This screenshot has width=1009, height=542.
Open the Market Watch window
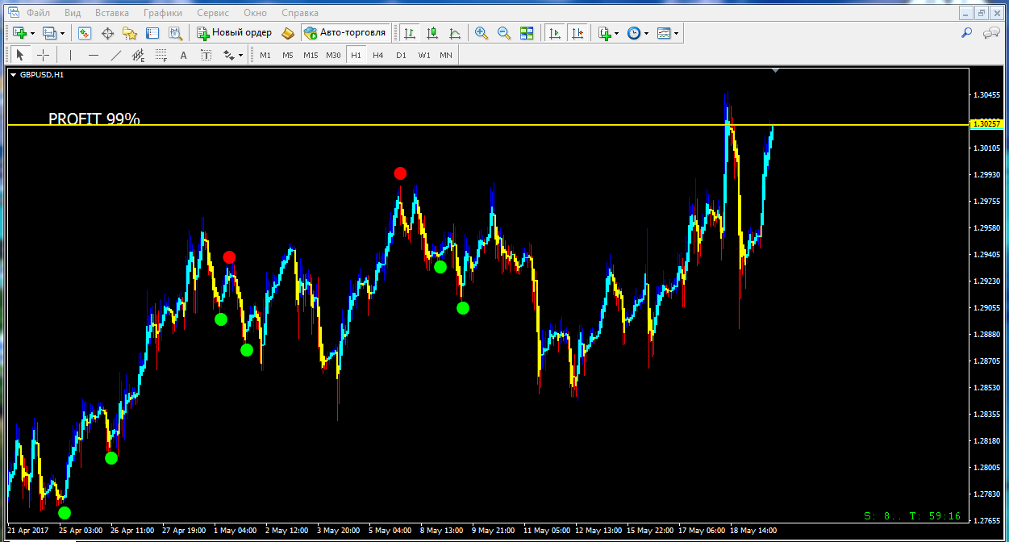click(x=85, y=33)
